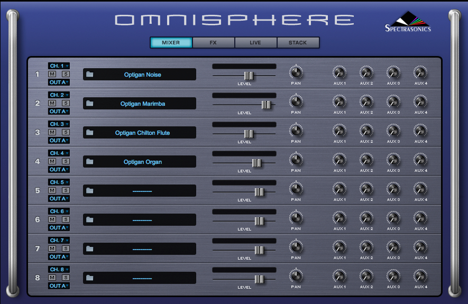
Task: Open the CH. 2 MIDI channel dropdown
Action: [x=59, y=95]
